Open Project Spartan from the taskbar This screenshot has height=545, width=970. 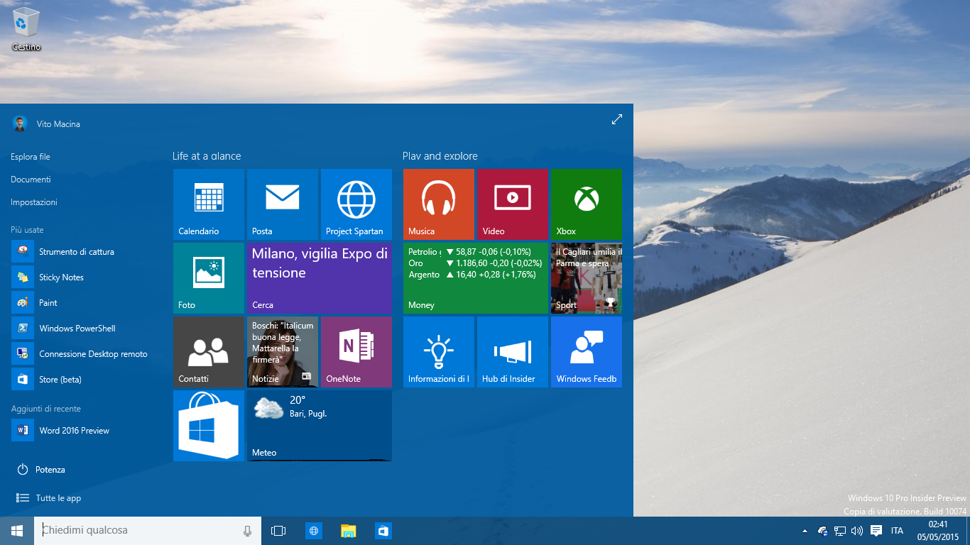[x=314, y=531]
